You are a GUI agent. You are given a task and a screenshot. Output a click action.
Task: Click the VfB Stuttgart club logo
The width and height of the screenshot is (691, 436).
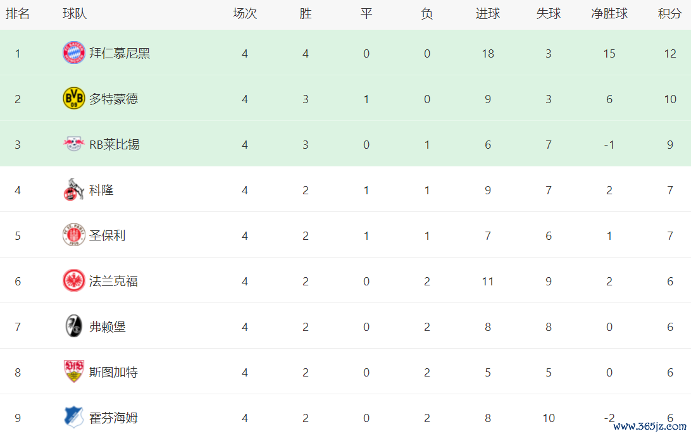tap(73, 372)
